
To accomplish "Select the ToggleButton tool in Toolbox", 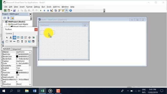I will pyautogui.click(x=33, y=38).
